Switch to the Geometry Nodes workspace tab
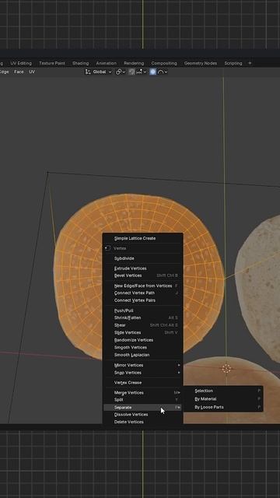 201,63
